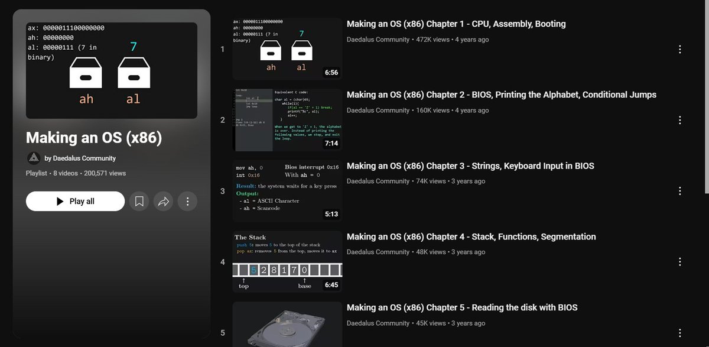The width and height of the screenshot is (709, 347).
Task: Click Daedalus Community channel name under Chapter 2
Action: [378, 111]
